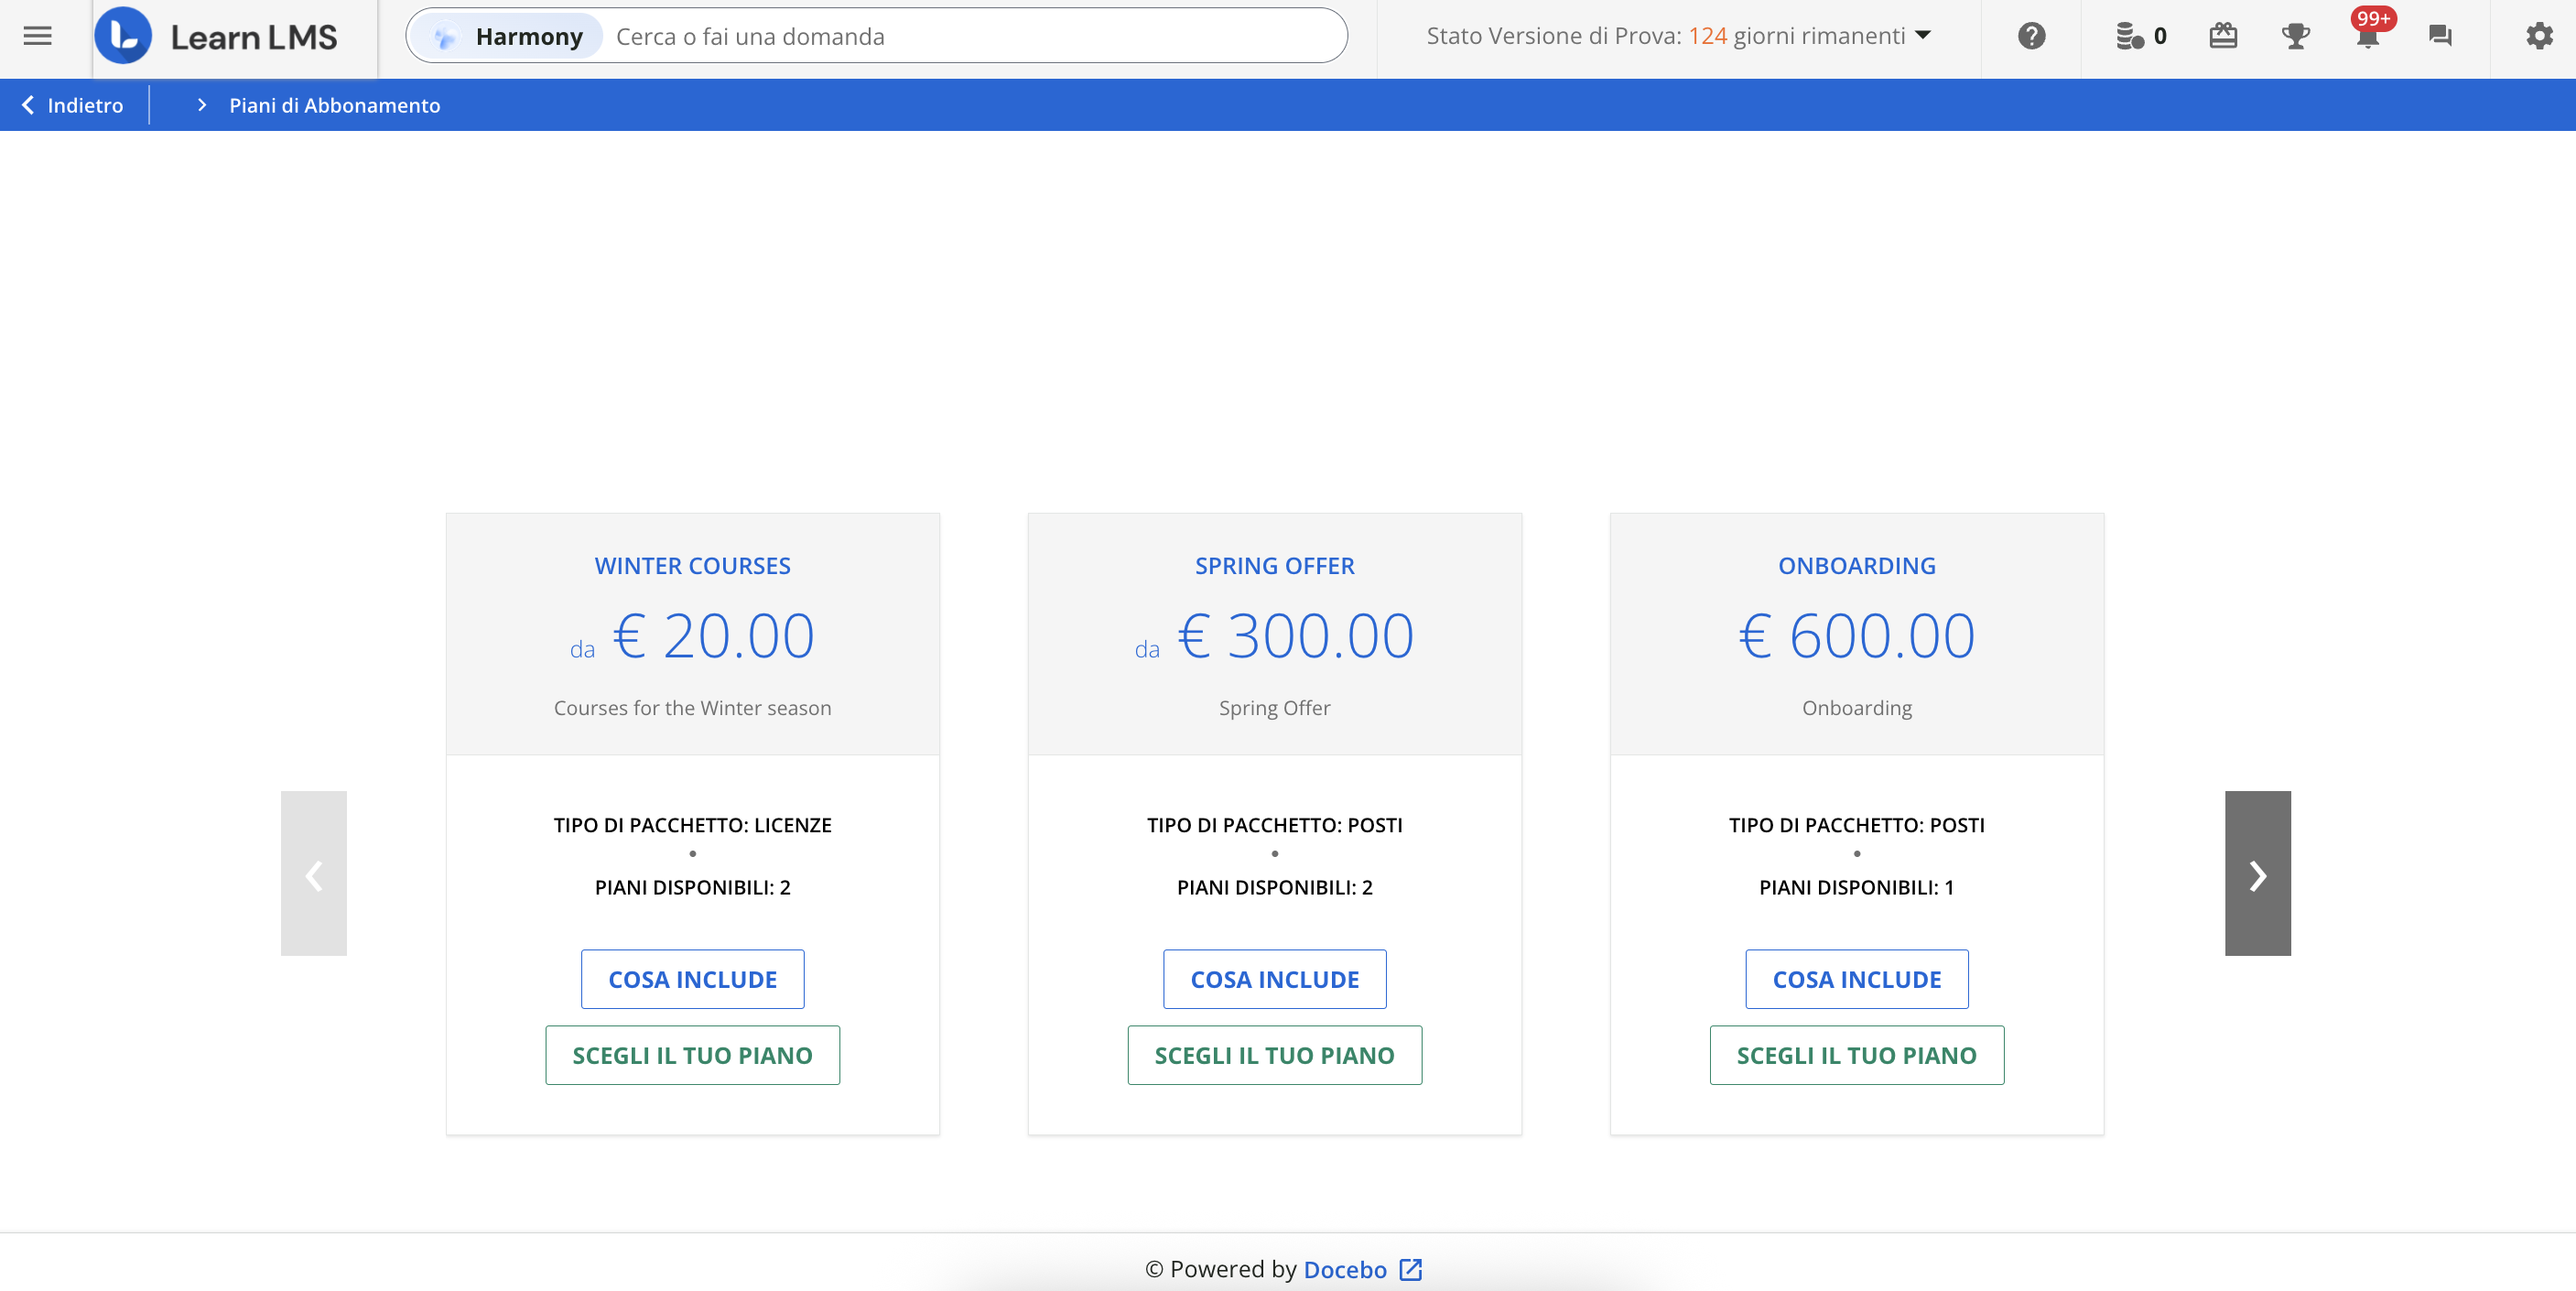This screenshot has height=1291, width=2576.
Task: Expand the trial version status dropdown
Action: coord(1922,36)
